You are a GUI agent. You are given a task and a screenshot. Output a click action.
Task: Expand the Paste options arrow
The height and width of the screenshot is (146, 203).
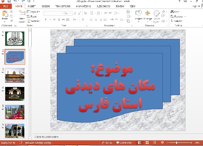click(5, 21)
